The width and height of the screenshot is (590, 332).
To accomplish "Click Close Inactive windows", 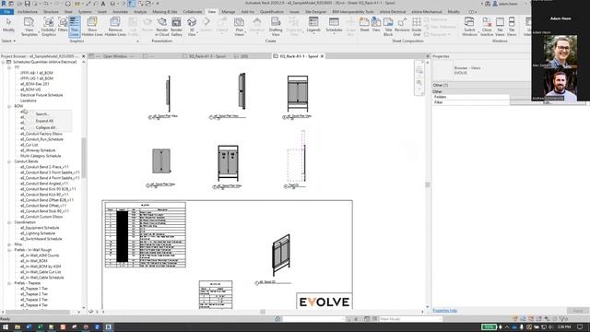I will coord(487,27).
